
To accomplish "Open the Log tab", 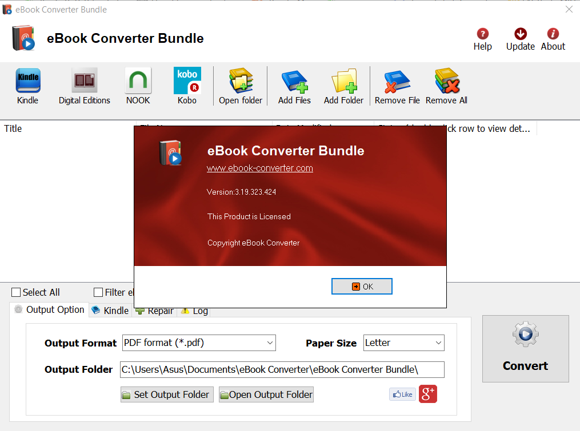I will [194, 311].
